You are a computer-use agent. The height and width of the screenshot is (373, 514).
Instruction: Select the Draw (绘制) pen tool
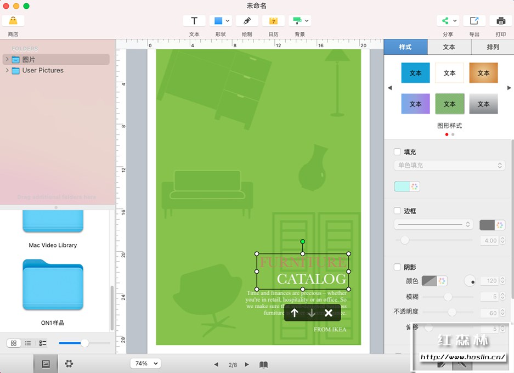pyautogui.click(x=247, y=21)
